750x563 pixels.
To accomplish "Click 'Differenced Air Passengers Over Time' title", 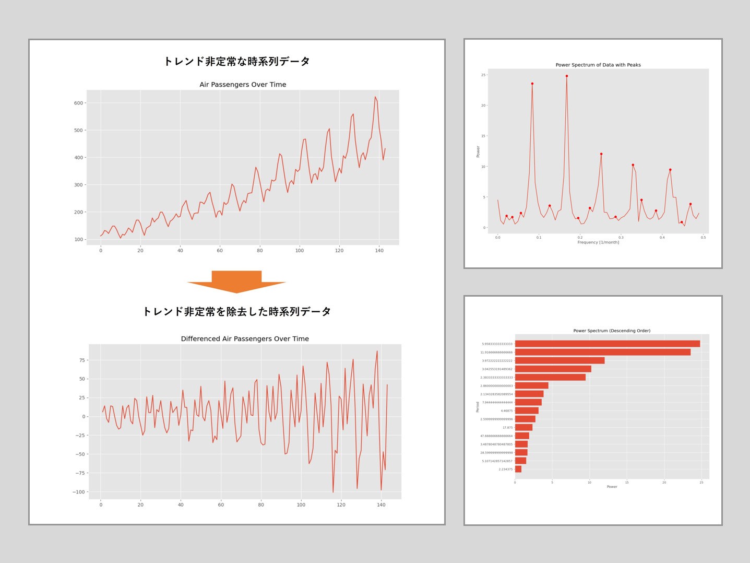I will pos(245,339).
